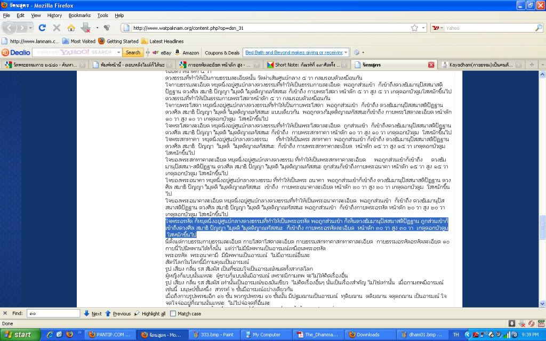Open Amazon from Dealio toolbar
Screen dimensions: 546x341
tap(187, 53)
